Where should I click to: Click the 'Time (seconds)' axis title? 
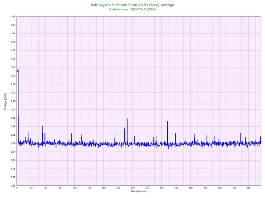(138, 191)
